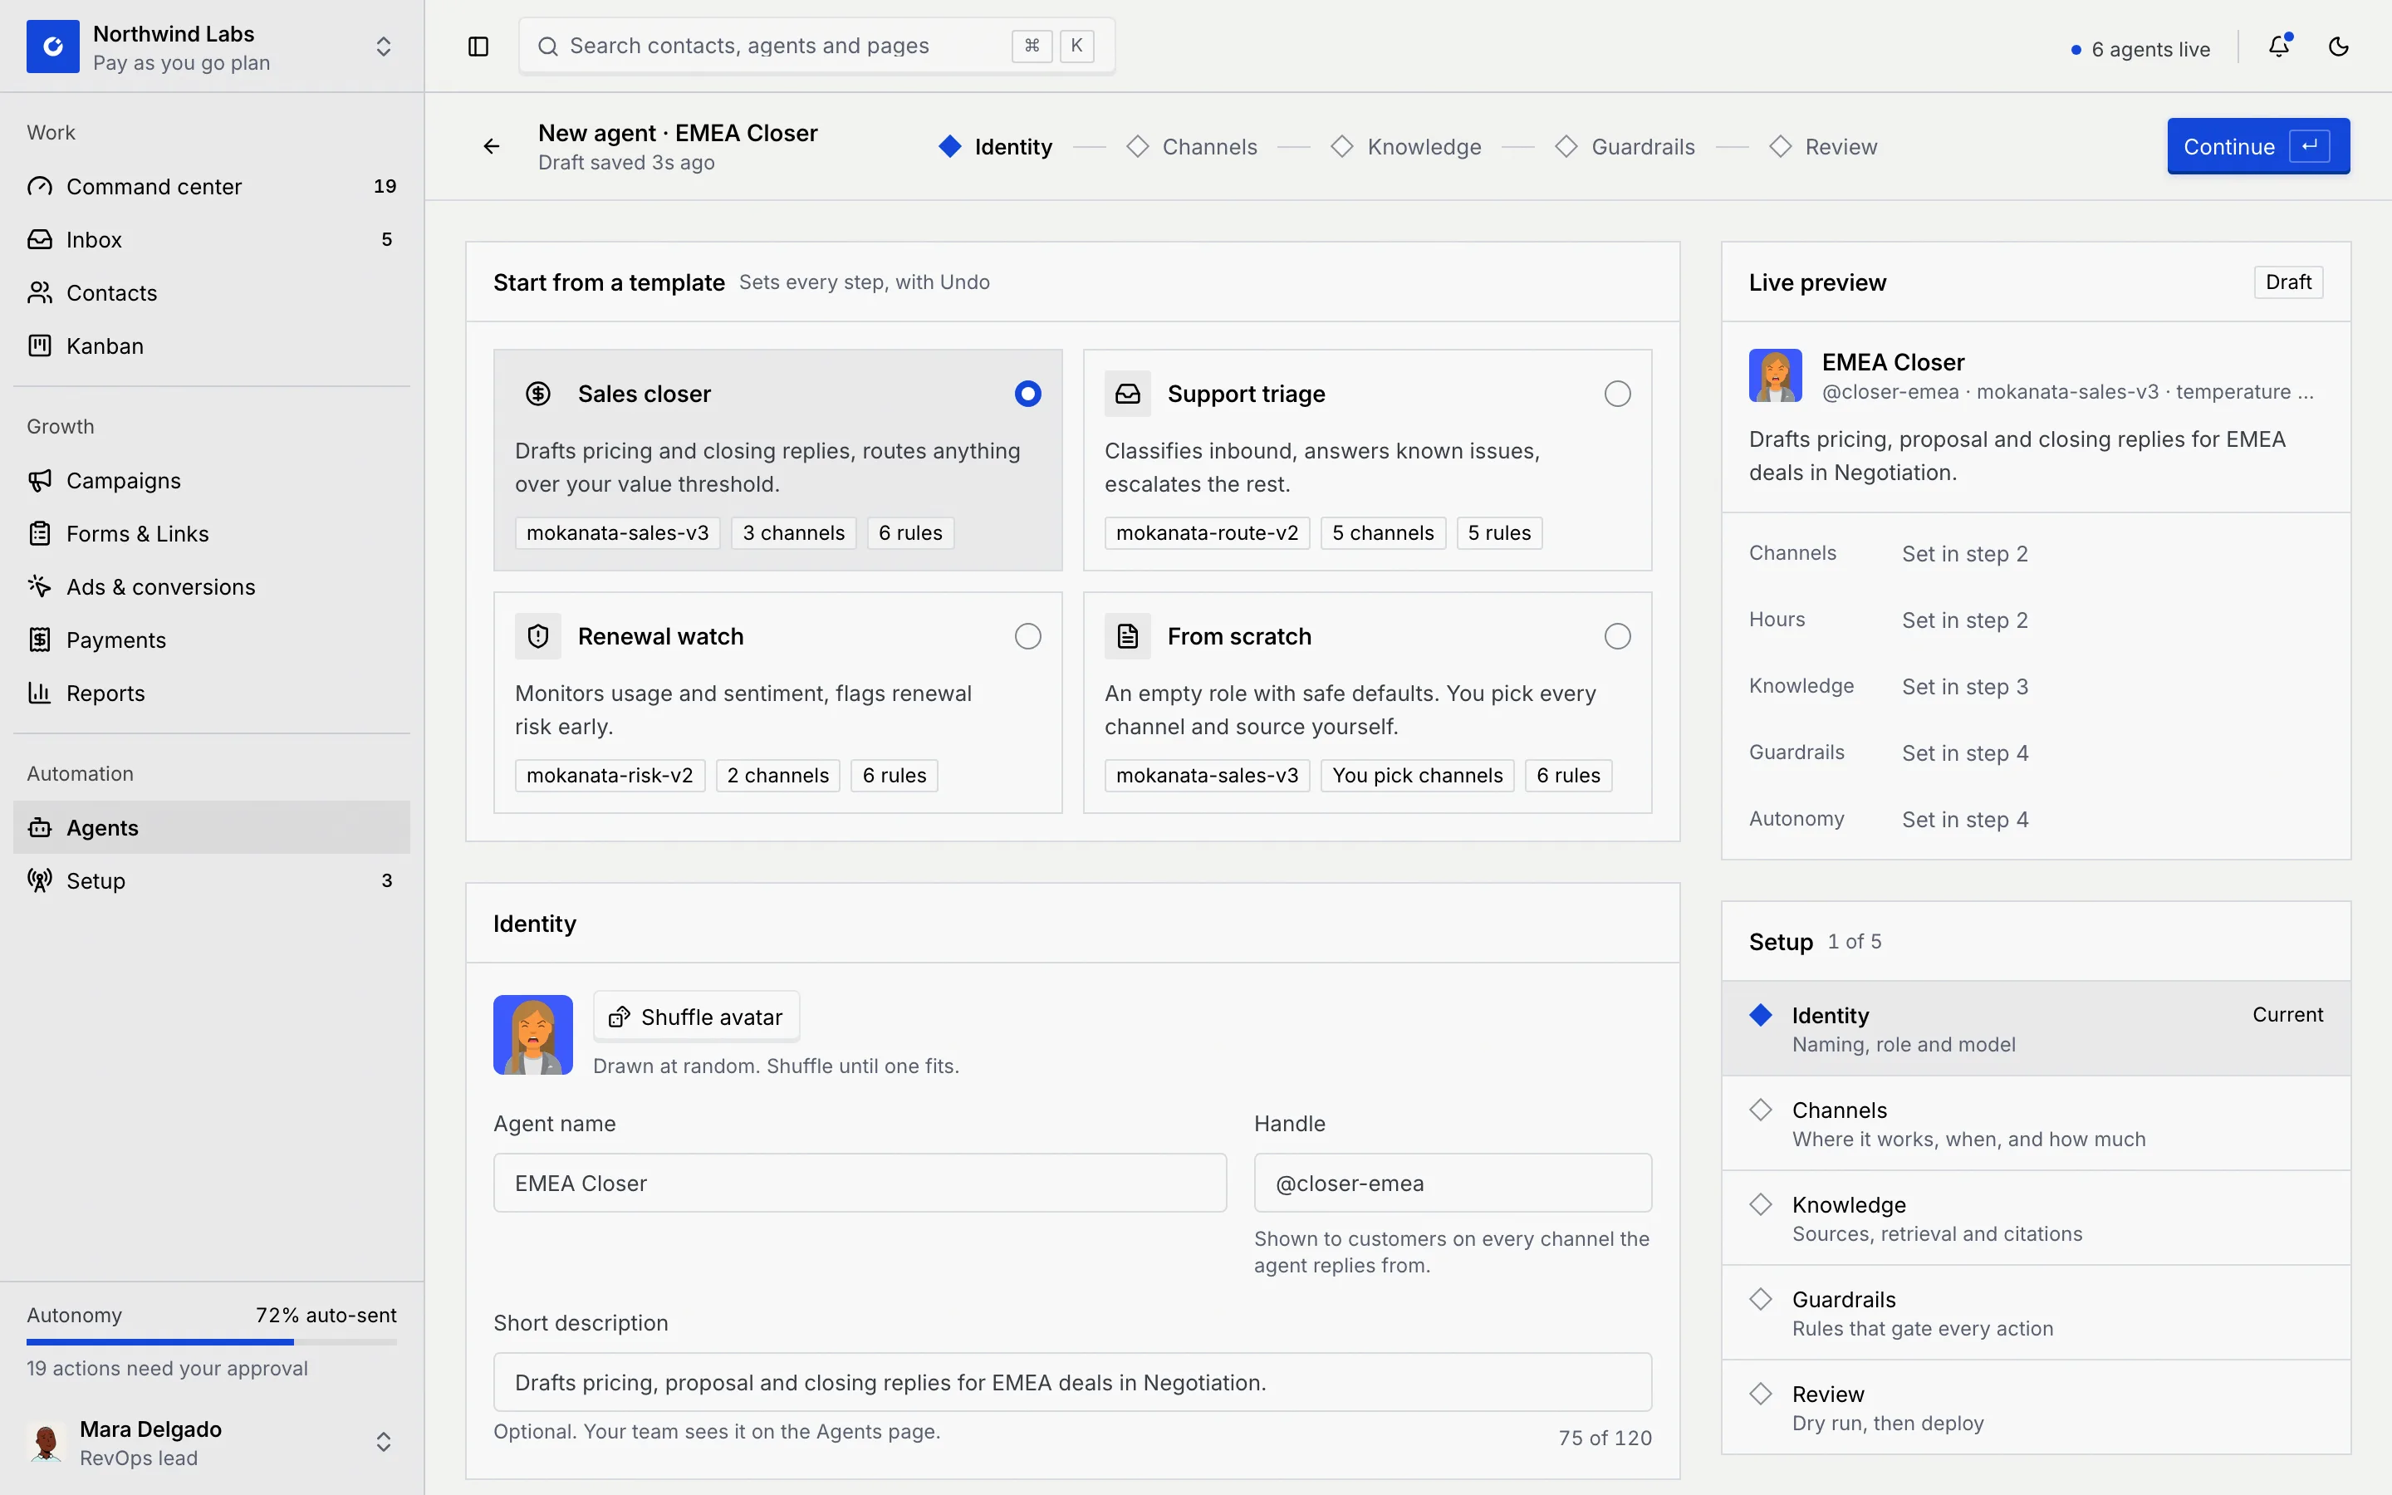Open the Review row in Setup panel
The image size is (2392, 1495).
(x=2037, y=1408)
